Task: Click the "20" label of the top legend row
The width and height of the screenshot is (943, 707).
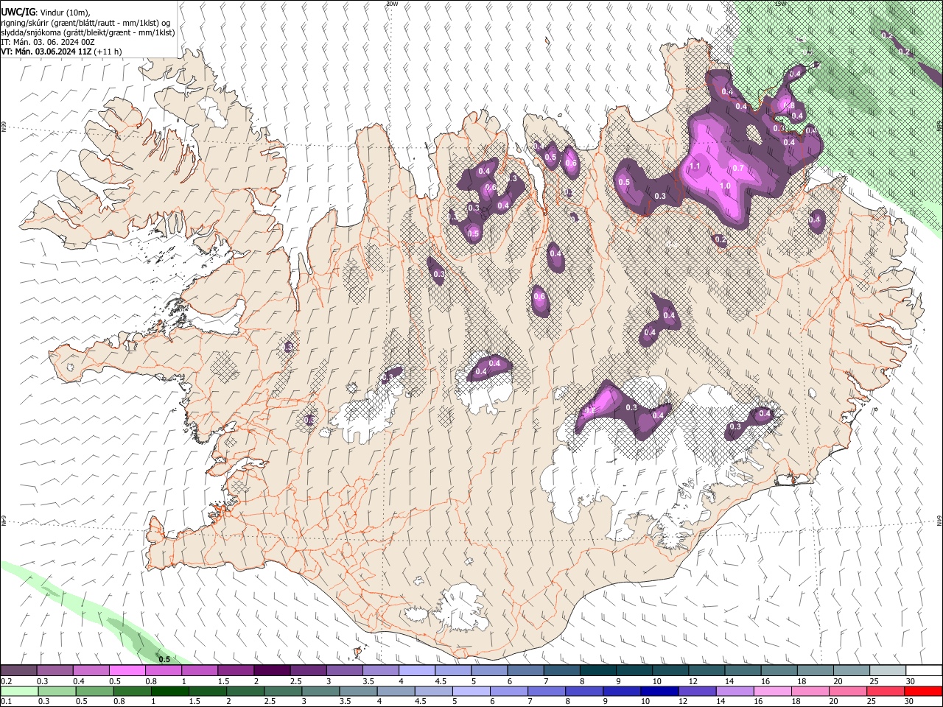Action: coord(838,681)
